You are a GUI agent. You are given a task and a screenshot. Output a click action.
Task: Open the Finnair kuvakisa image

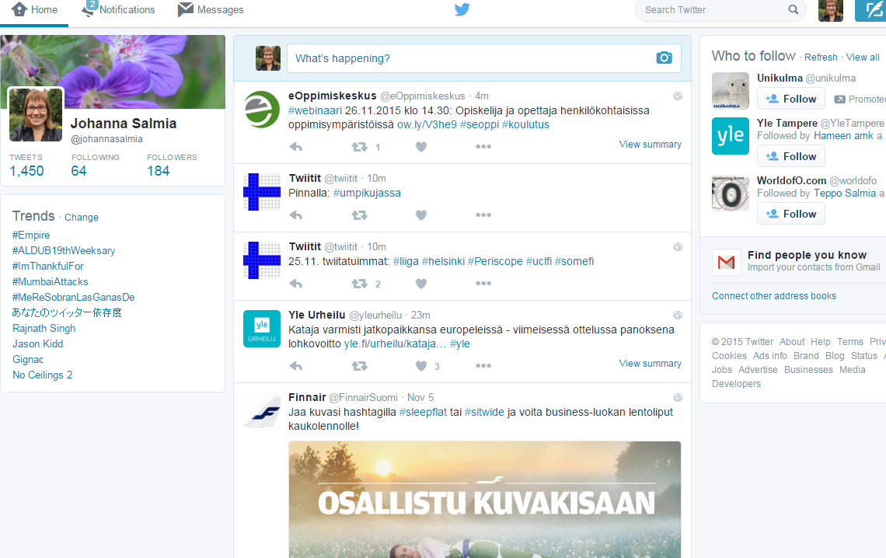(x=484, y=500)
